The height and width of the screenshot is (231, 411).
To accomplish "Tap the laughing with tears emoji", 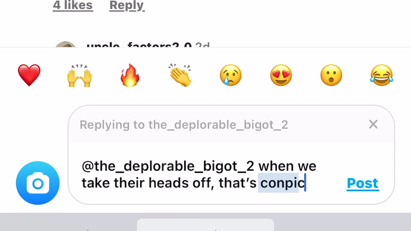I will [x=381, y=75].
